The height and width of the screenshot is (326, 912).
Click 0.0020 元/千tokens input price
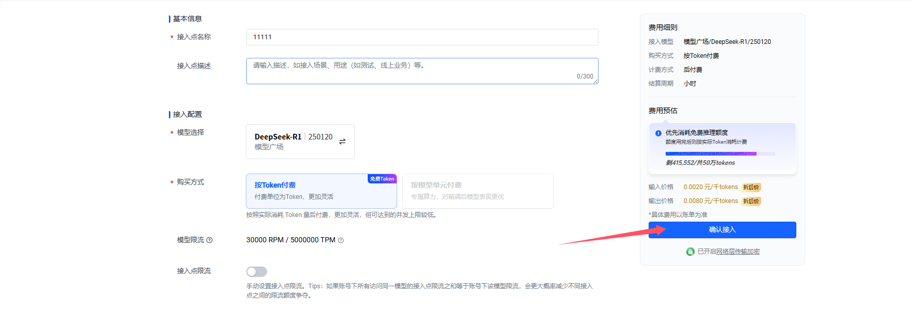click(711, 187)
